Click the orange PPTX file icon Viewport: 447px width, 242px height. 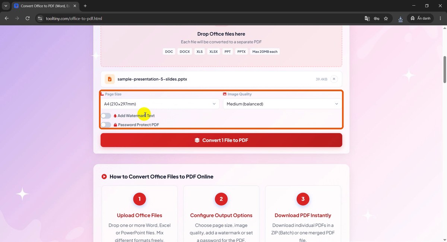coord(110,79)
